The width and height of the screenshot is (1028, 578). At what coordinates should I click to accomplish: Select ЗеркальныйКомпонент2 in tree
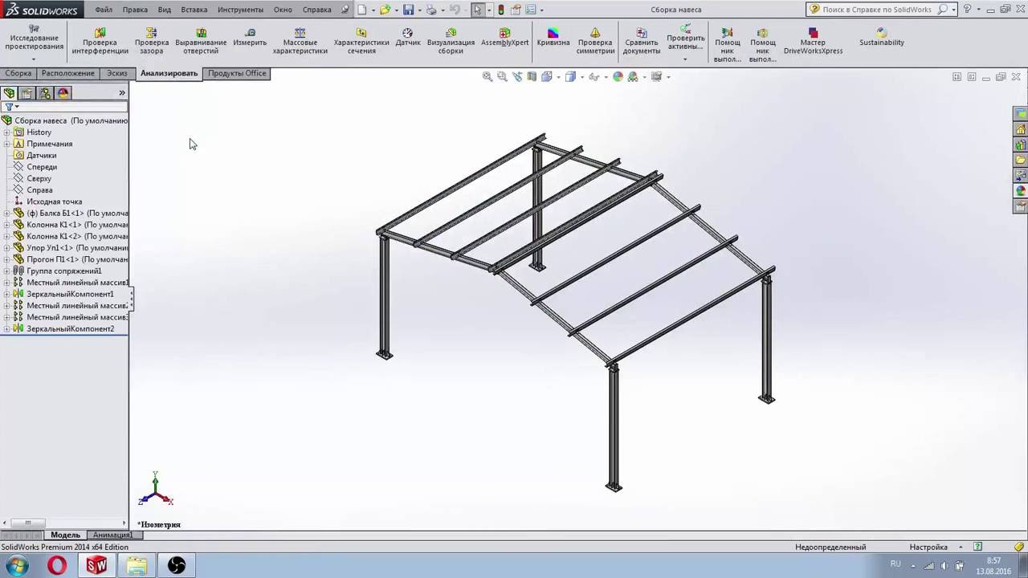coord(70,329)
